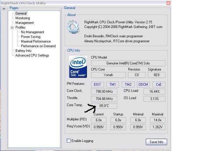The height and width of the screenshot is (151, 210).
Task: Click the Revision field showing C0
Action: click(137, 75)
